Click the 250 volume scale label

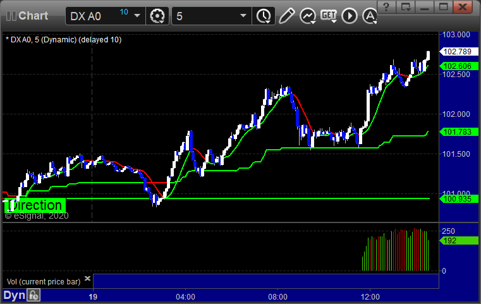point(448,231)
